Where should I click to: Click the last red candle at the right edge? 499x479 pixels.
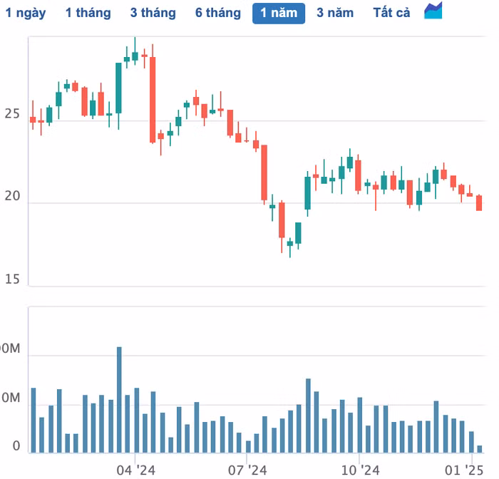click(x=479, y=202)
